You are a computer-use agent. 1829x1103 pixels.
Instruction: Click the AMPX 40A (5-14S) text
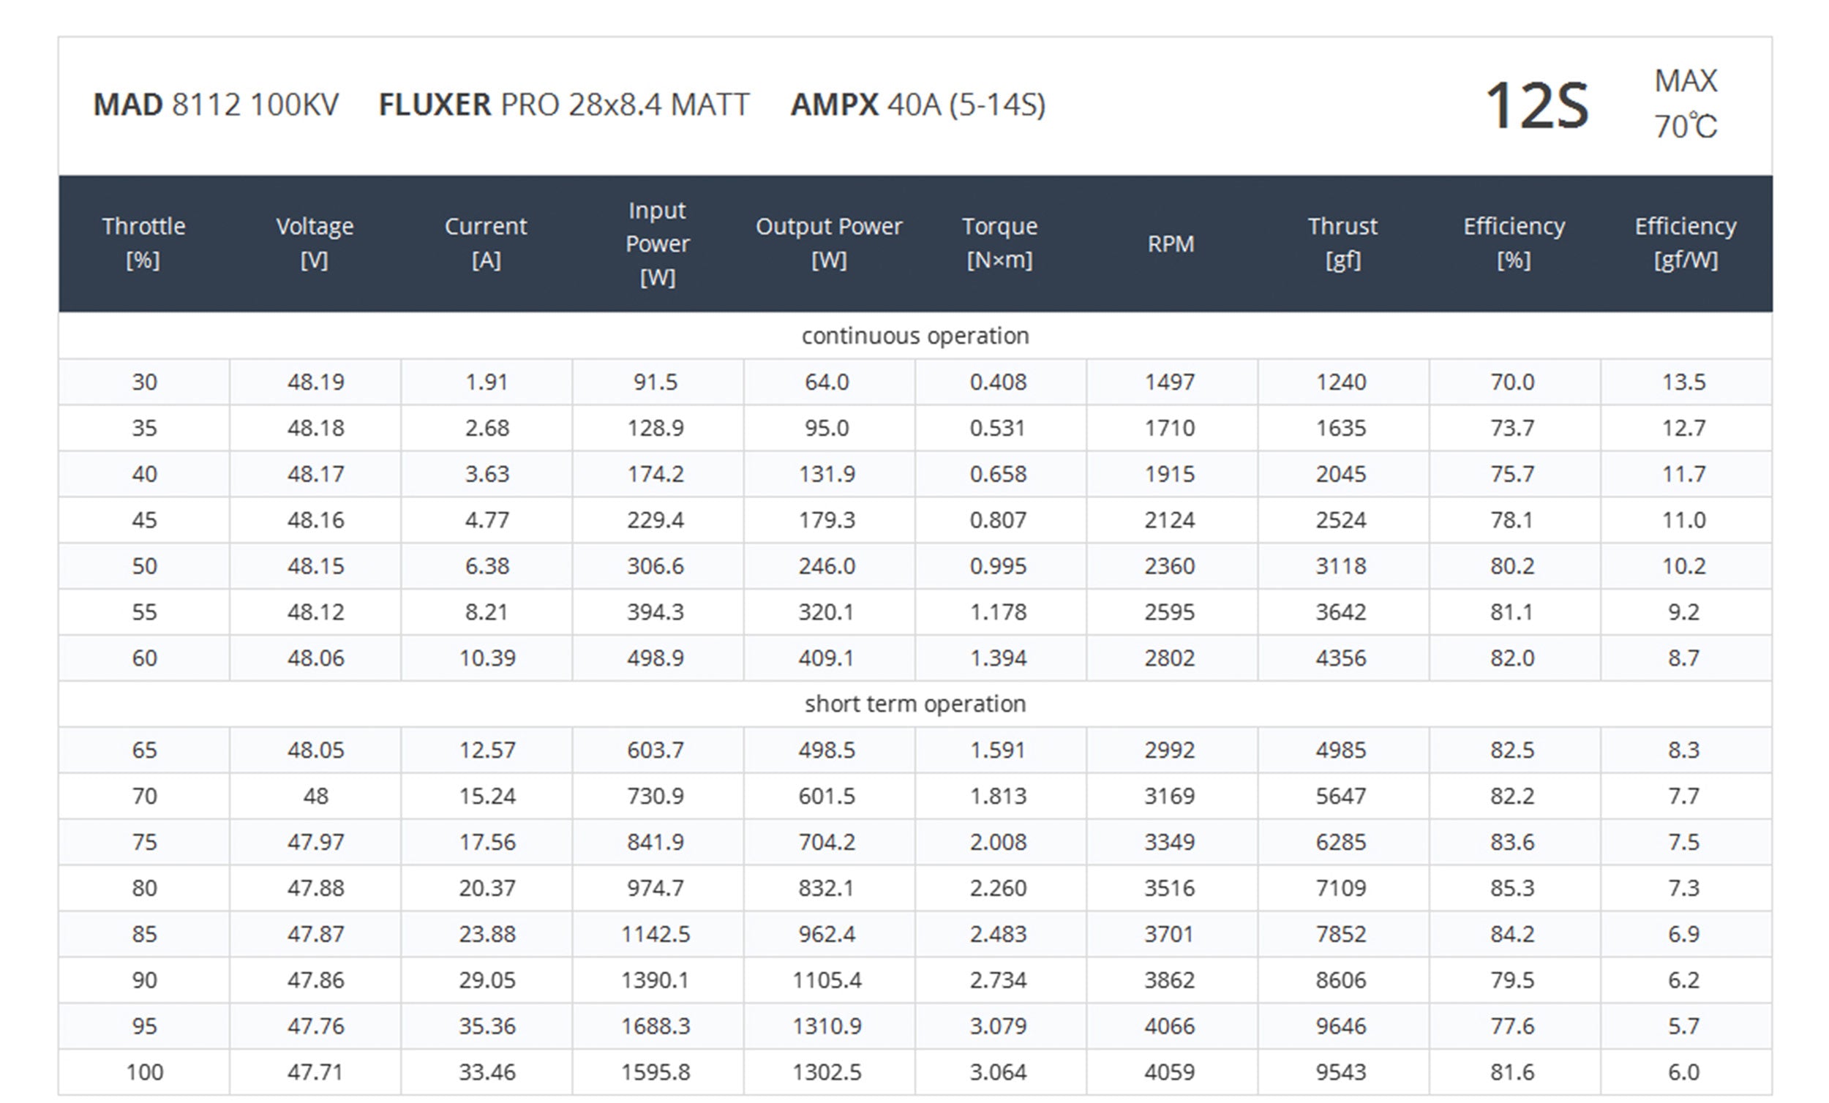tap(917, 105)
